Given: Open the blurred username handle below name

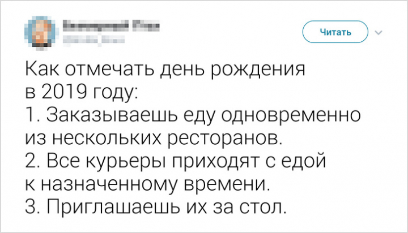Looking at the screenshot, I should pos(94,40).
